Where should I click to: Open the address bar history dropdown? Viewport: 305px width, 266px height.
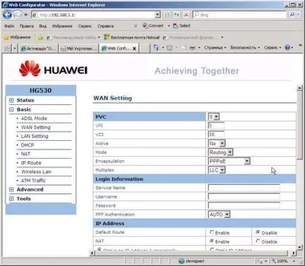point(158,15)
